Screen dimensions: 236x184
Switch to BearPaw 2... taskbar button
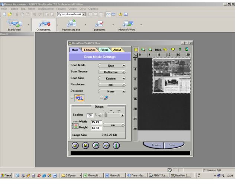(181, 175)
